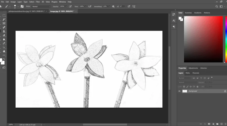Select the Magic Wand tool
The width and height of the screenshot is (227, 126).
pyautogui.click(x=4, y=19)
